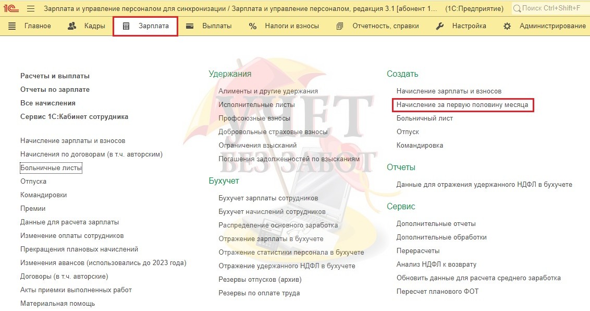Open Отражение зарплаты в бухучете
This screenshot has width=590, height=311.
tap(271, 238)
